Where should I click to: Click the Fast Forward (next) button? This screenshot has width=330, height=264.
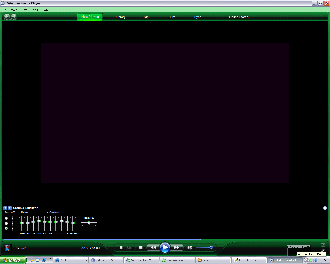pyautogui.click(x=177, y=247)
